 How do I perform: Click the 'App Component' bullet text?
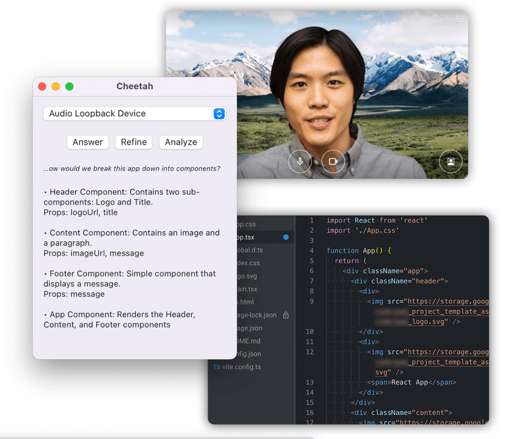[119, 319]
